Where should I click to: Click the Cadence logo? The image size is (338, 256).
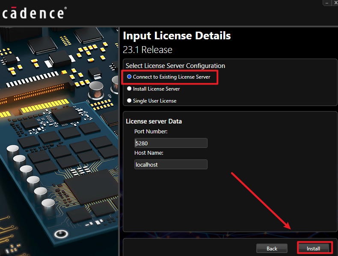click(34, 13)
